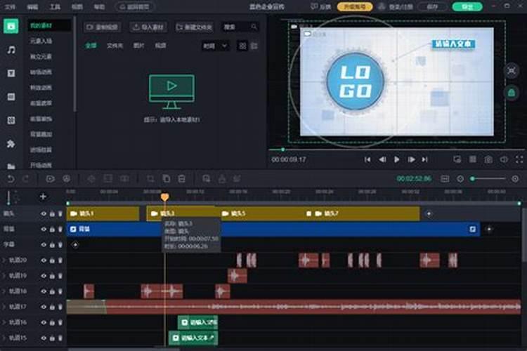This screenshot has height=351, width=527.
Task: Jump to the start of the preview
Action: [x=367, y=159]
